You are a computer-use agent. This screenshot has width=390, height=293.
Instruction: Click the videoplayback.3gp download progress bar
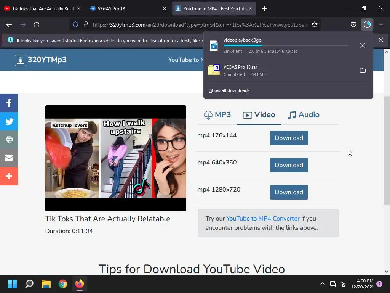(286, 45)
